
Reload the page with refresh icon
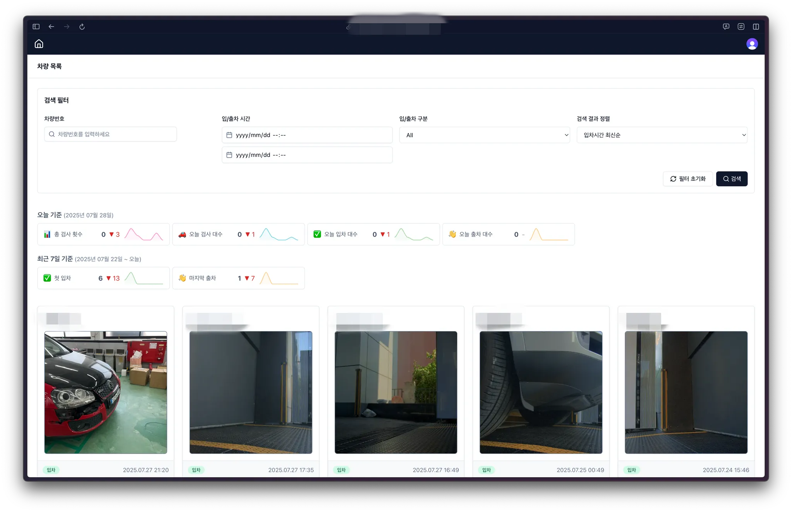pos(82,27)
